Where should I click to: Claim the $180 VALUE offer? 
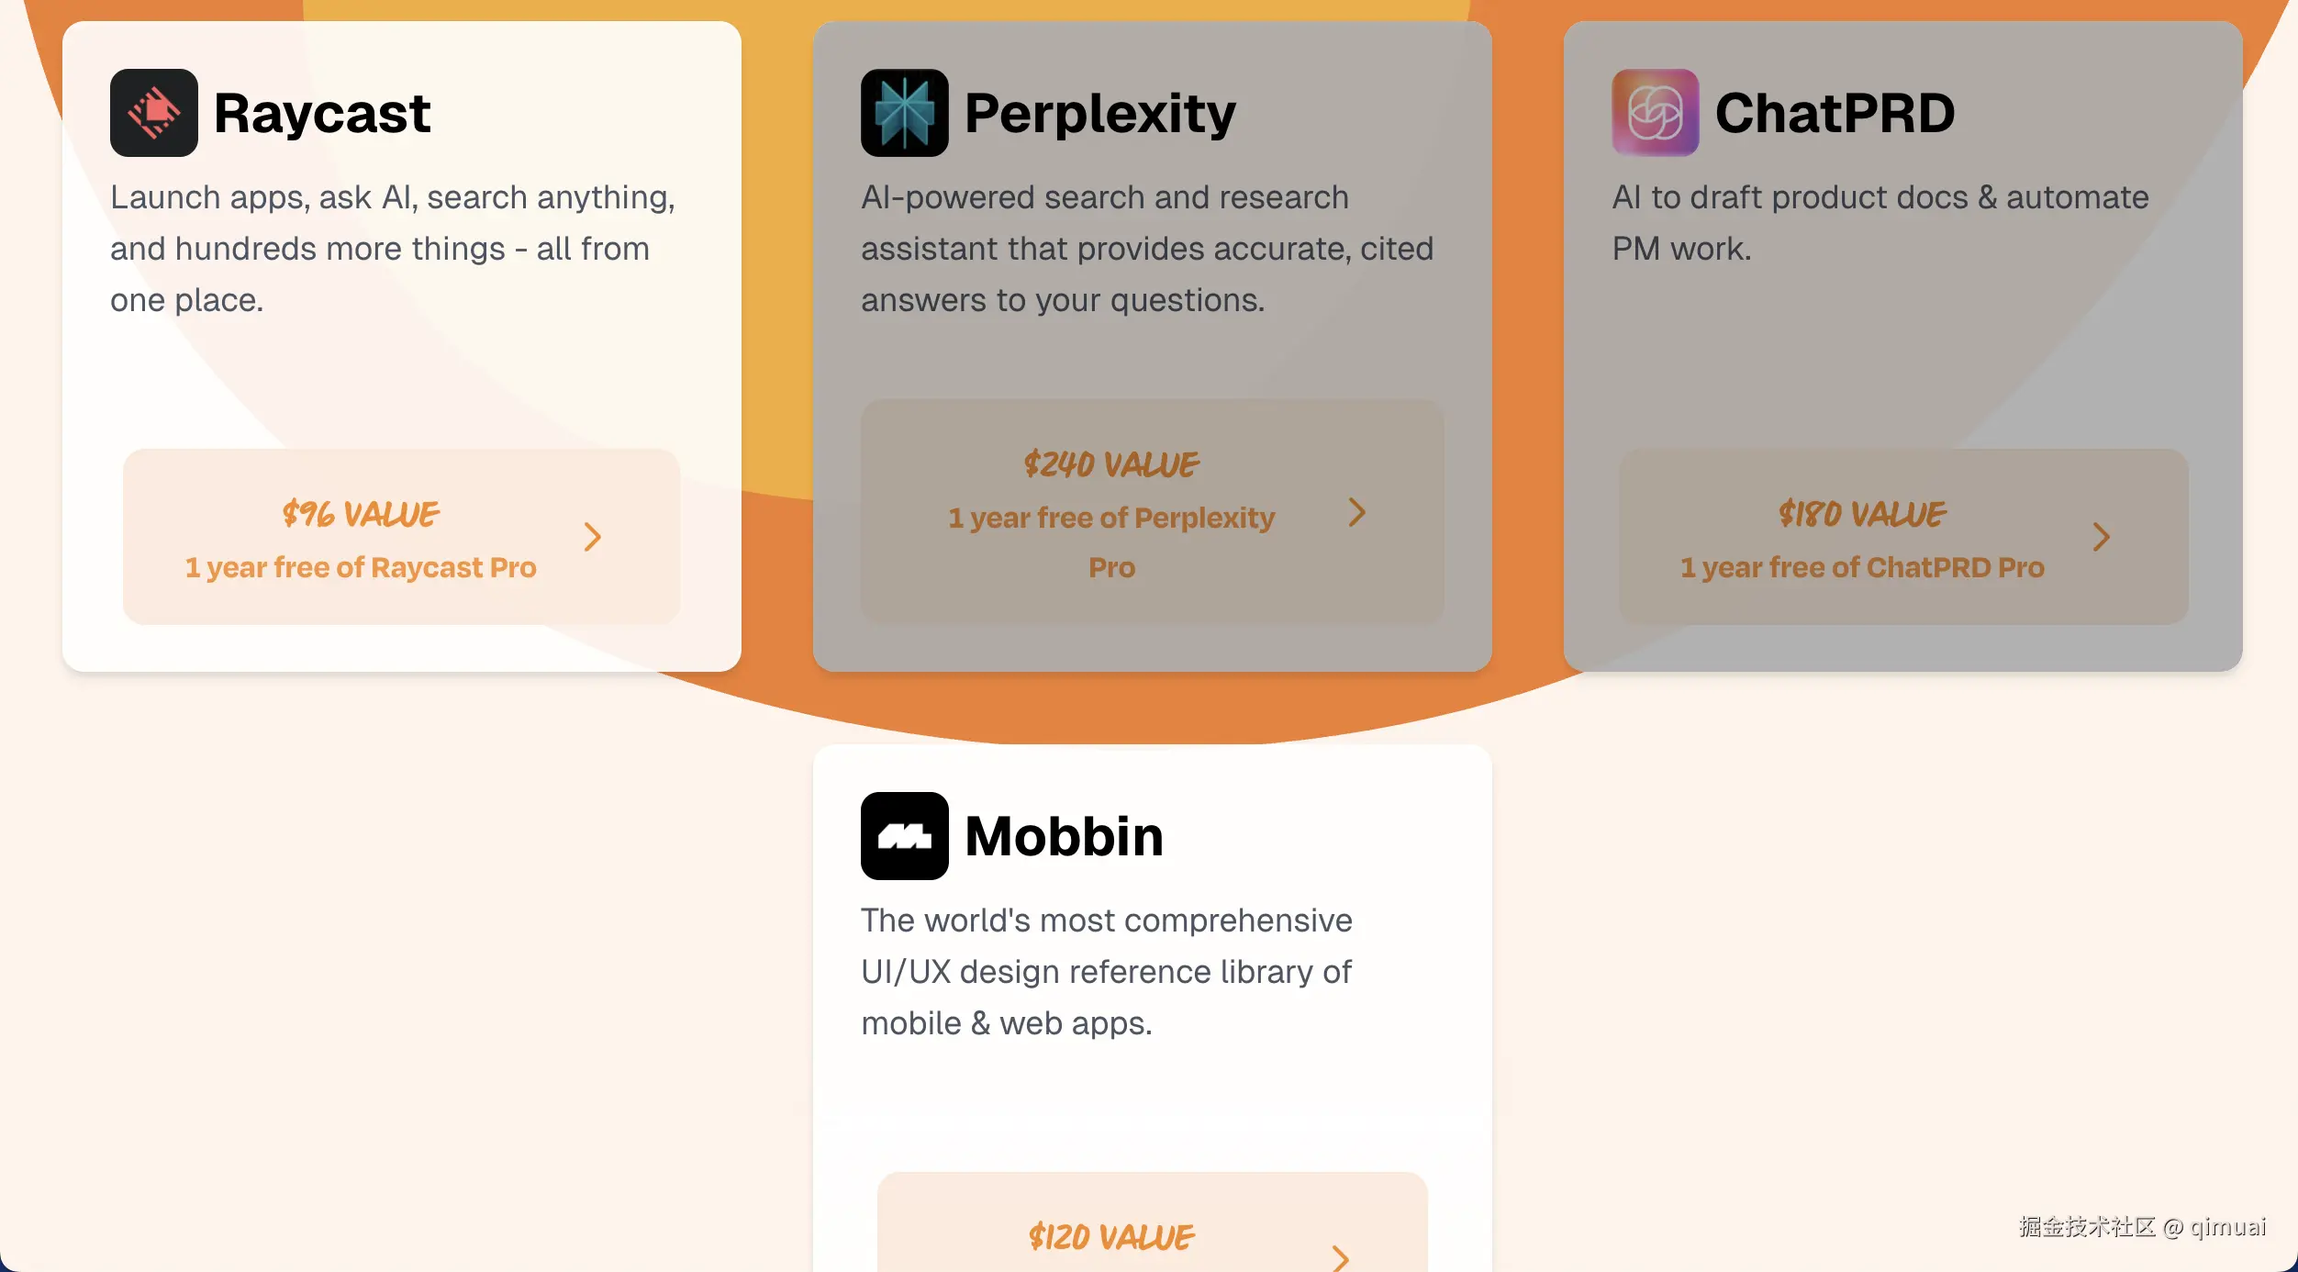click(x=1862, y=514)
